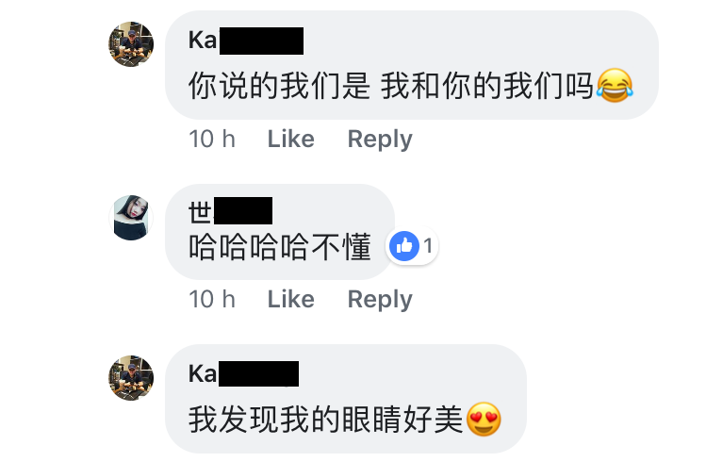The width and height of the screenshot is (706, 462).
Task: Open the 10 h timestamp under 哈哈哈哈不懂
Action: click(x=212, y=299)
